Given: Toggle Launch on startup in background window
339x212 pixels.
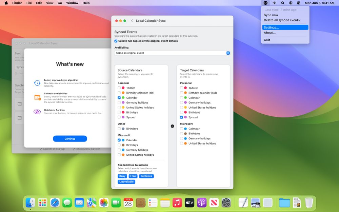Looking at the screenshot, I should [x=52, y=149].
